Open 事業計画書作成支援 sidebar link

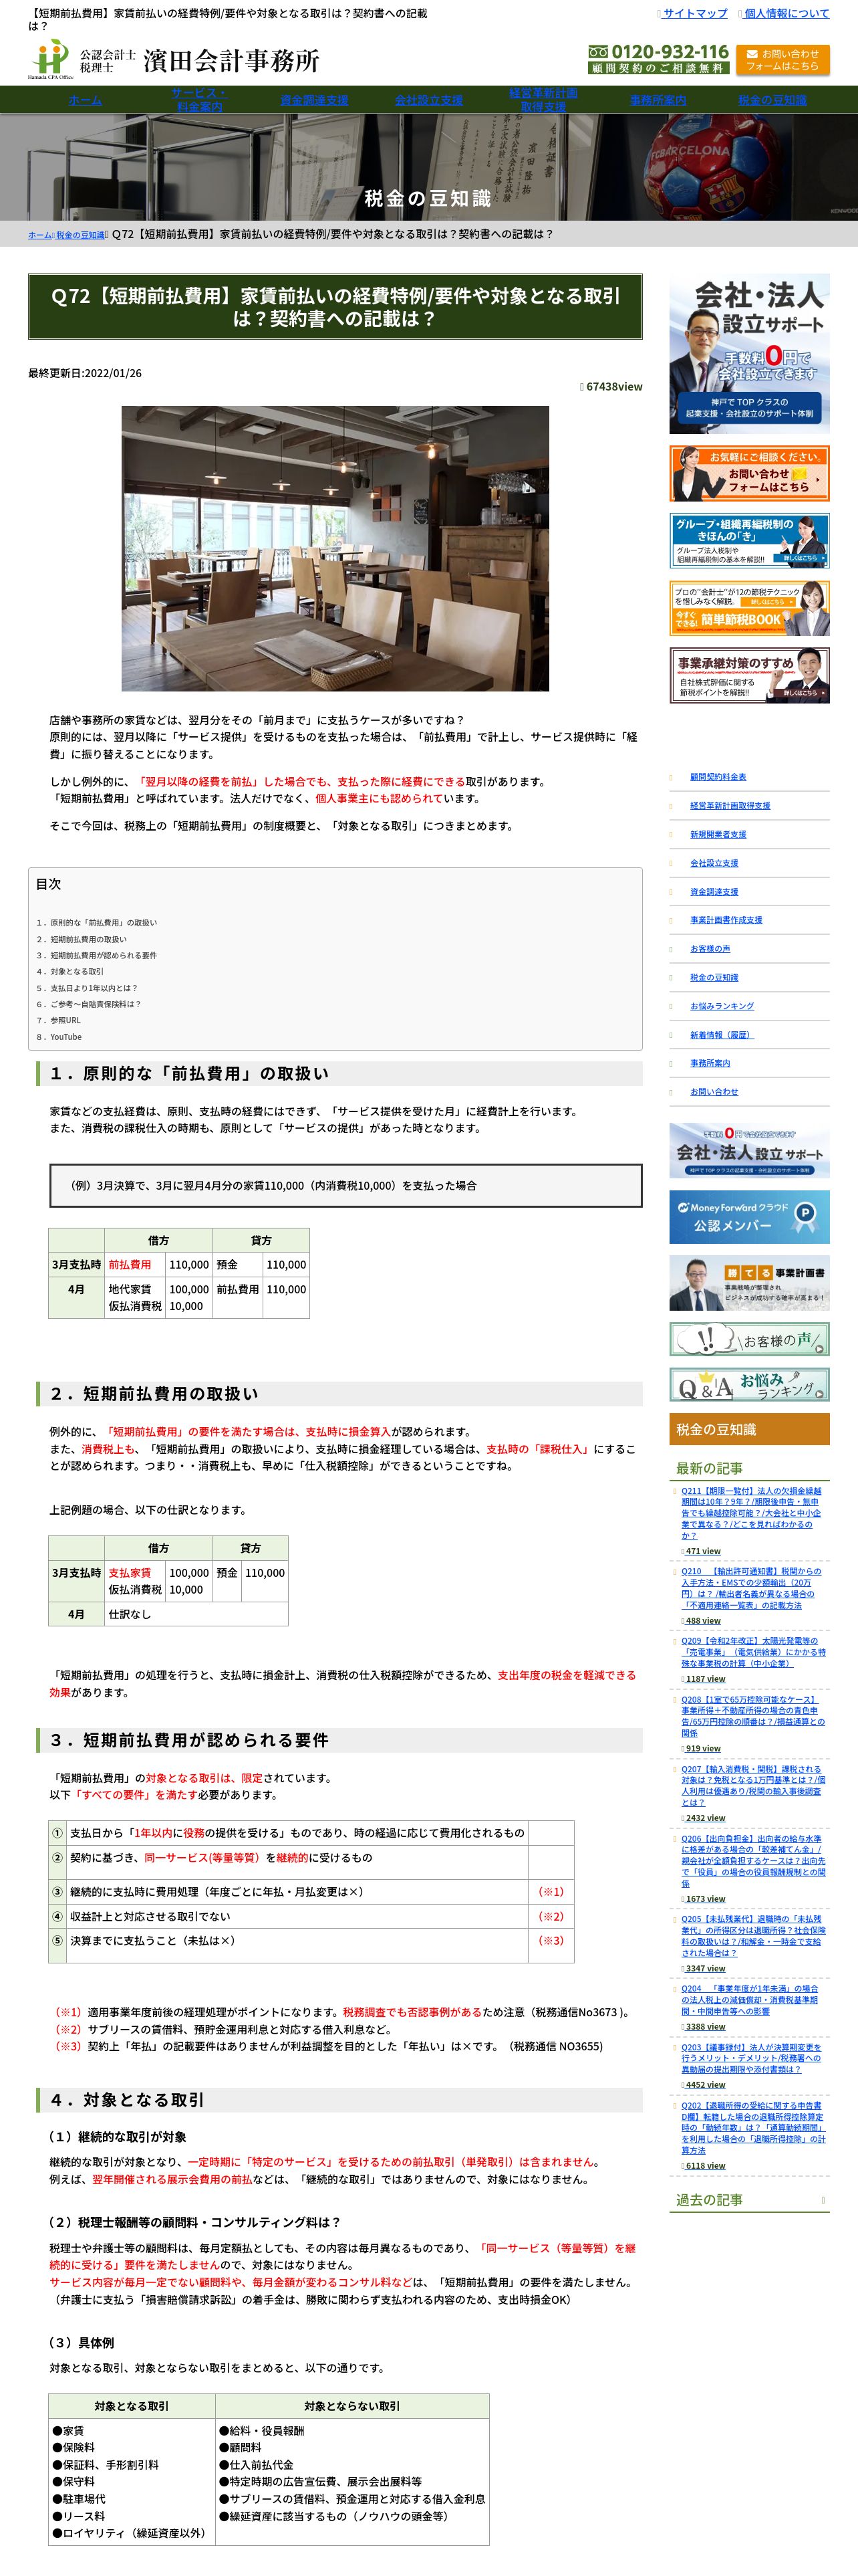pos(726,920)
